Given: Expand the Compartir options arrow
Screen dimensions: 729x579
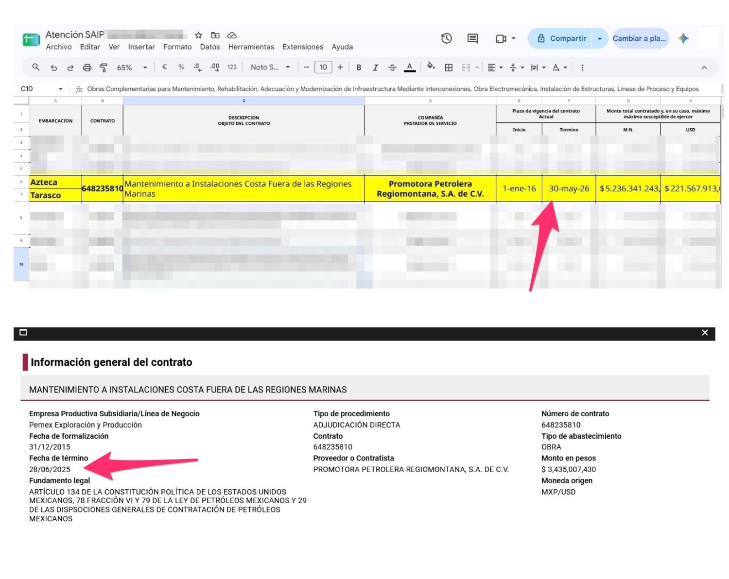Looking at the screenshot, I should 600,38.
